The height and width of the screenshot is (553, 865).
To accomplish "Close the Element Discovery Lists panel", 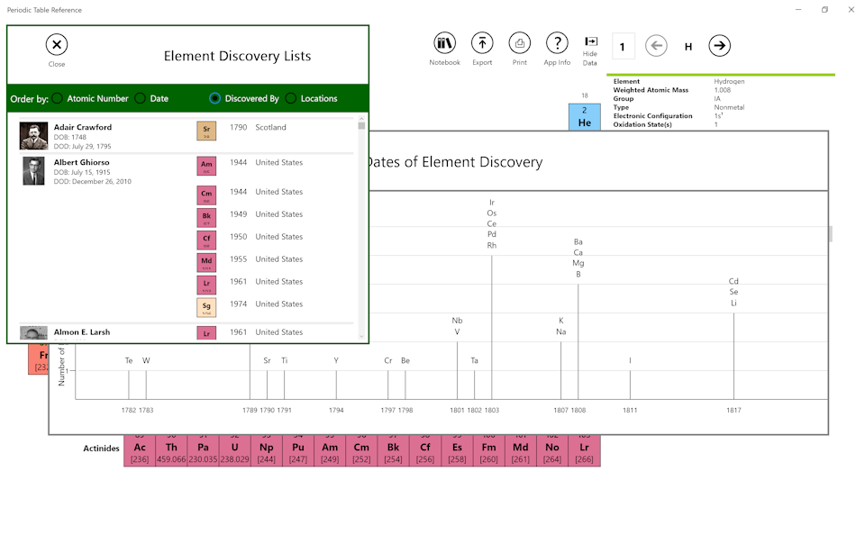I will pos(57,45).
